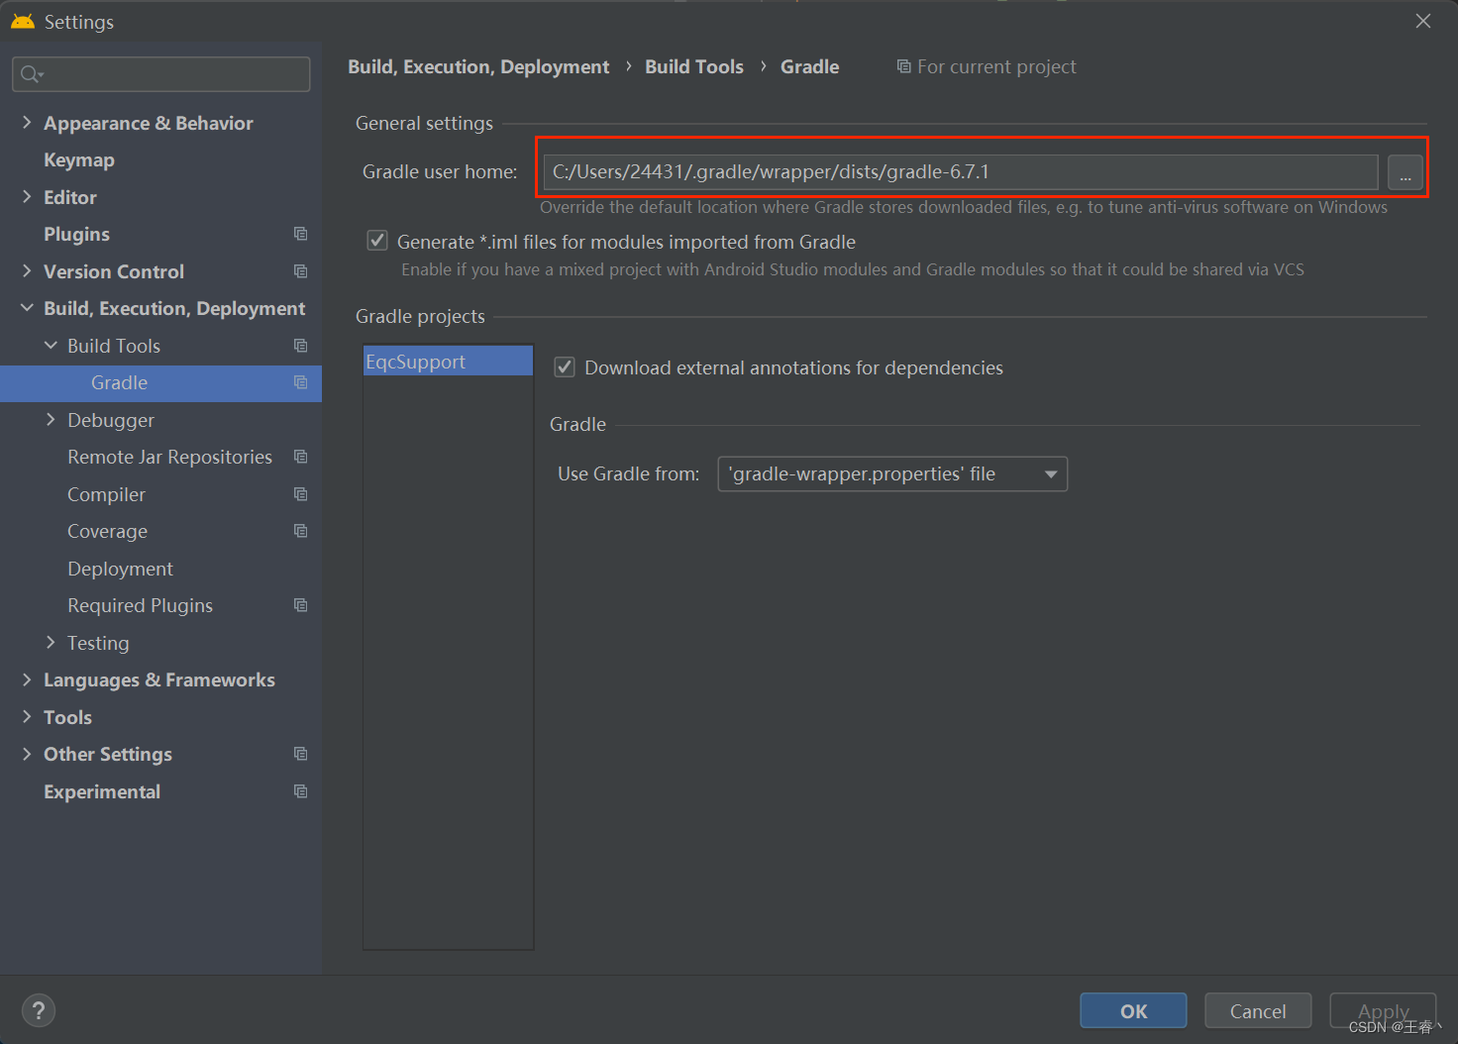Click the Build Tools breadcrumb
1458x1044 pixels.
[694, 66]
